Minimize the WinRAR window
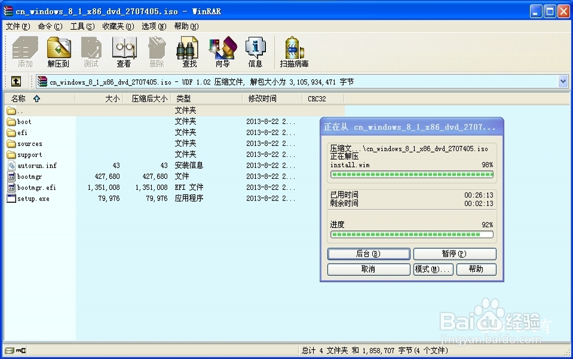 pyautogui.click(x=536, y=11)
